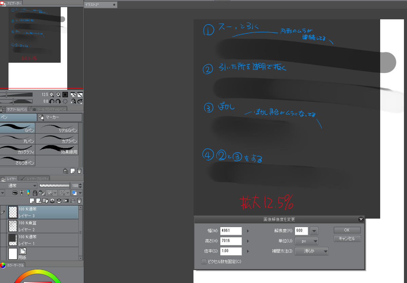Image resolution: width=407 pixels, height=283 pixels.
Task: Click the zoom out magnifier in Navigator
Action: click(x=51, y=95)
